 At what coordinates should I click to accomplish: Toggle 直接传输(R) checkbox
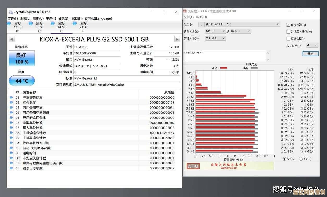(x=288, y=25)
